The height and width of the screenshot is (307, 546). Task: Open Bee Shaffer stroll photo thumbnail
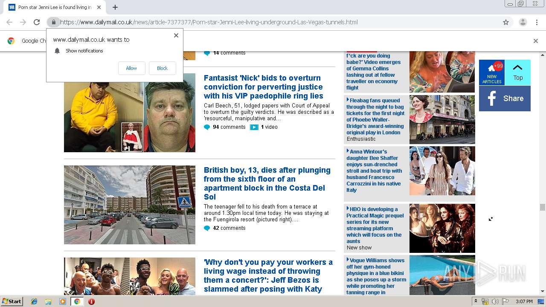click(x=442, y=171)
